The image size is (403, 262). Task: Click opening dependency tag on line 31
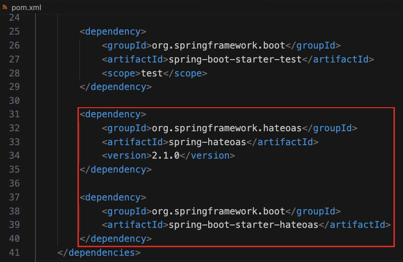(x=113, y=114)
